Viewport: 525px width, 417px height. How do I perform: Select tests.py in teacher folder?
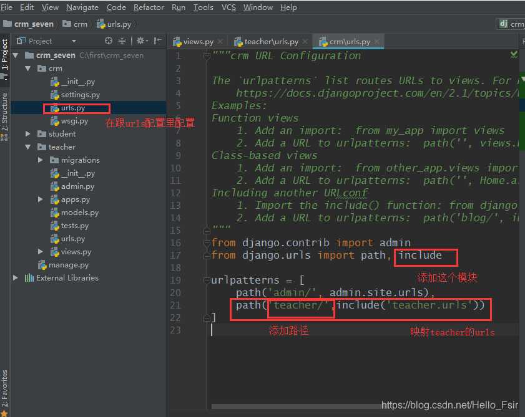69,226
